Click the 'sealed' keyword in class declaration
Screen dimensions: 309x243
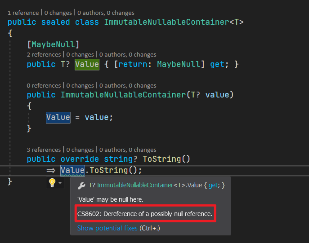tap(56, 22)
